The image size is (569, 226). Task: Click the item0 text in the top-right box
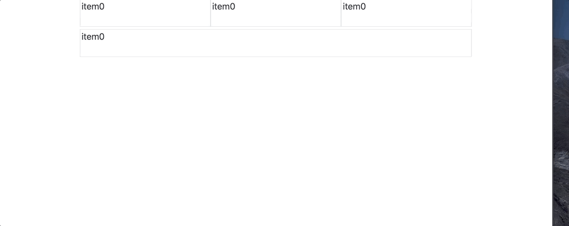(x=354, y=7)
